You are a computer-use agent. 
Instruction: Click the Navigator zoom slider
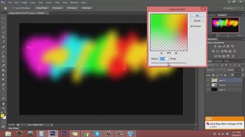tap(228, 36)
